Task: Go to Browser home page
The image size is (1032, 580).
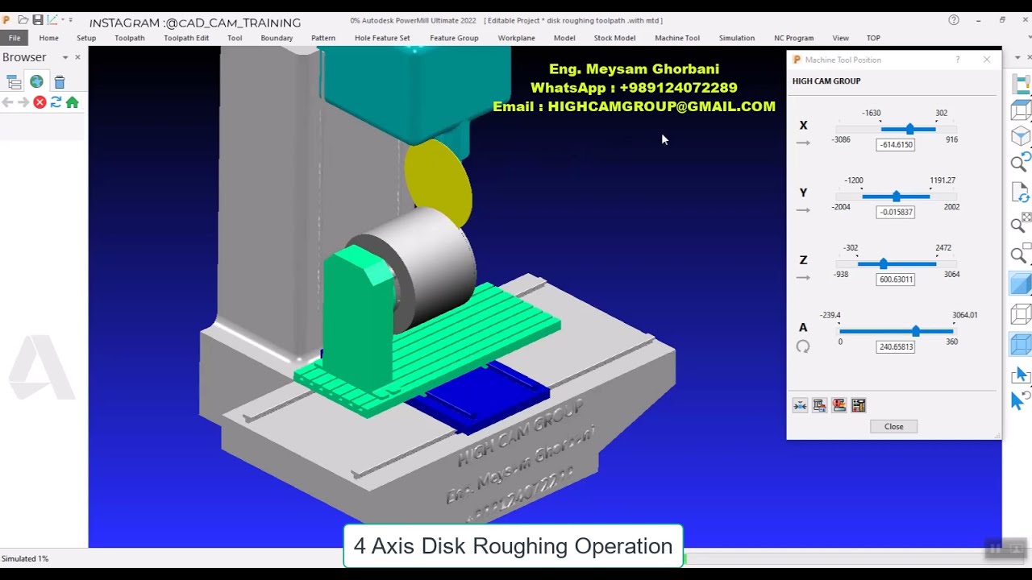Action: coord(73,102)
